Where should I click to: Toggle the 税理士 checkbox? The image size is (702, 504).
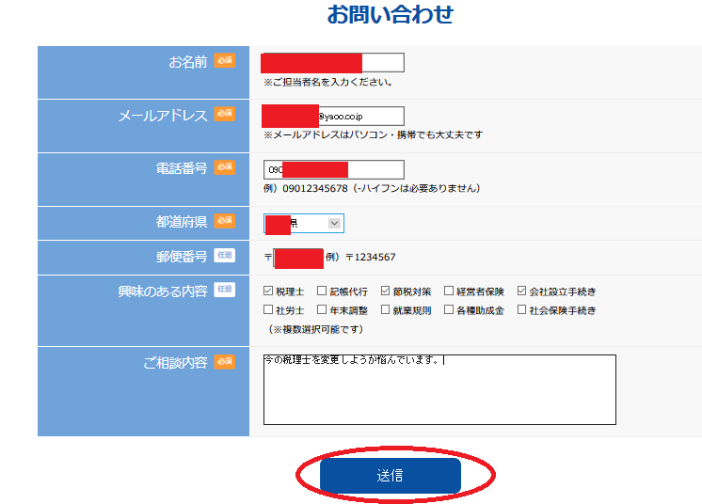coord(268,291)
